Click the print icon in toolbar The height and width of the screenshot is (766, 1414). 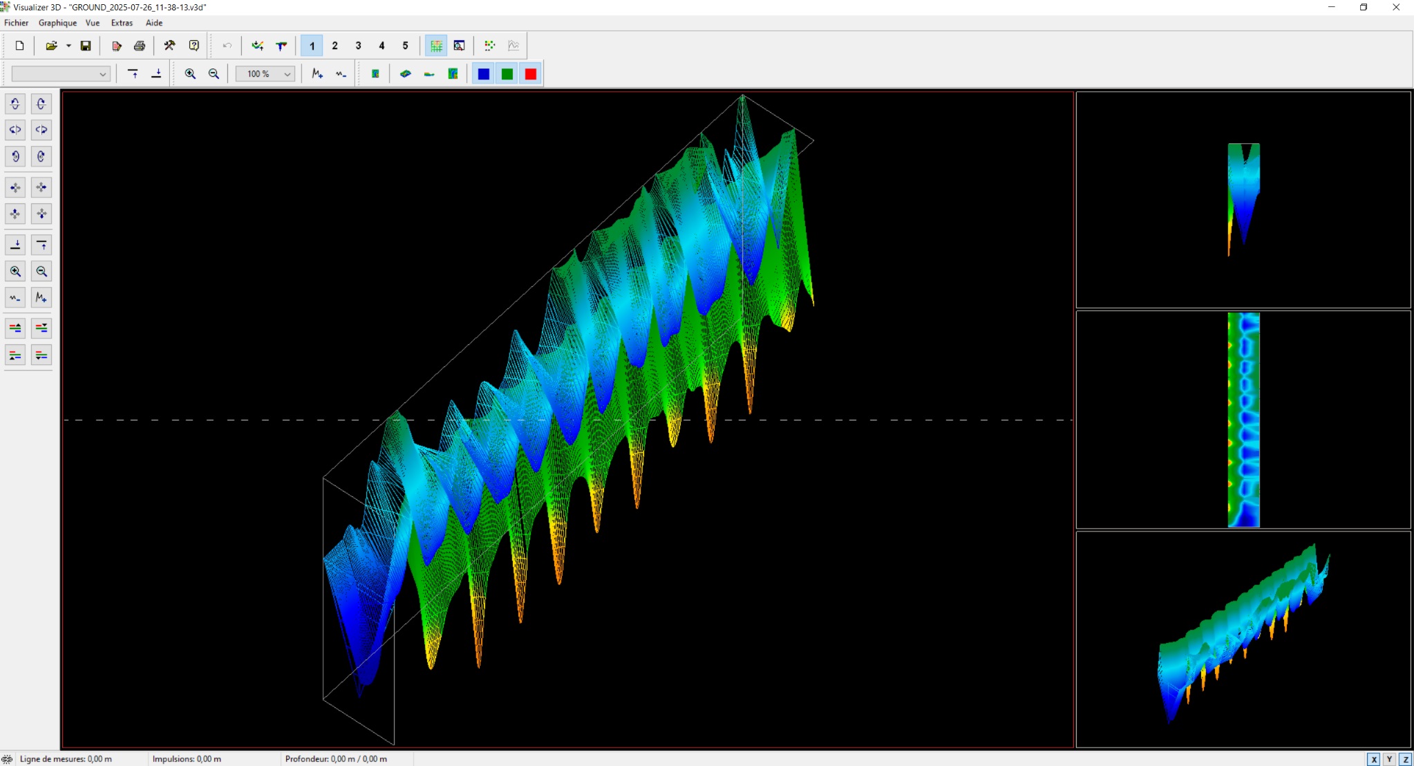[x=140, y=46]
